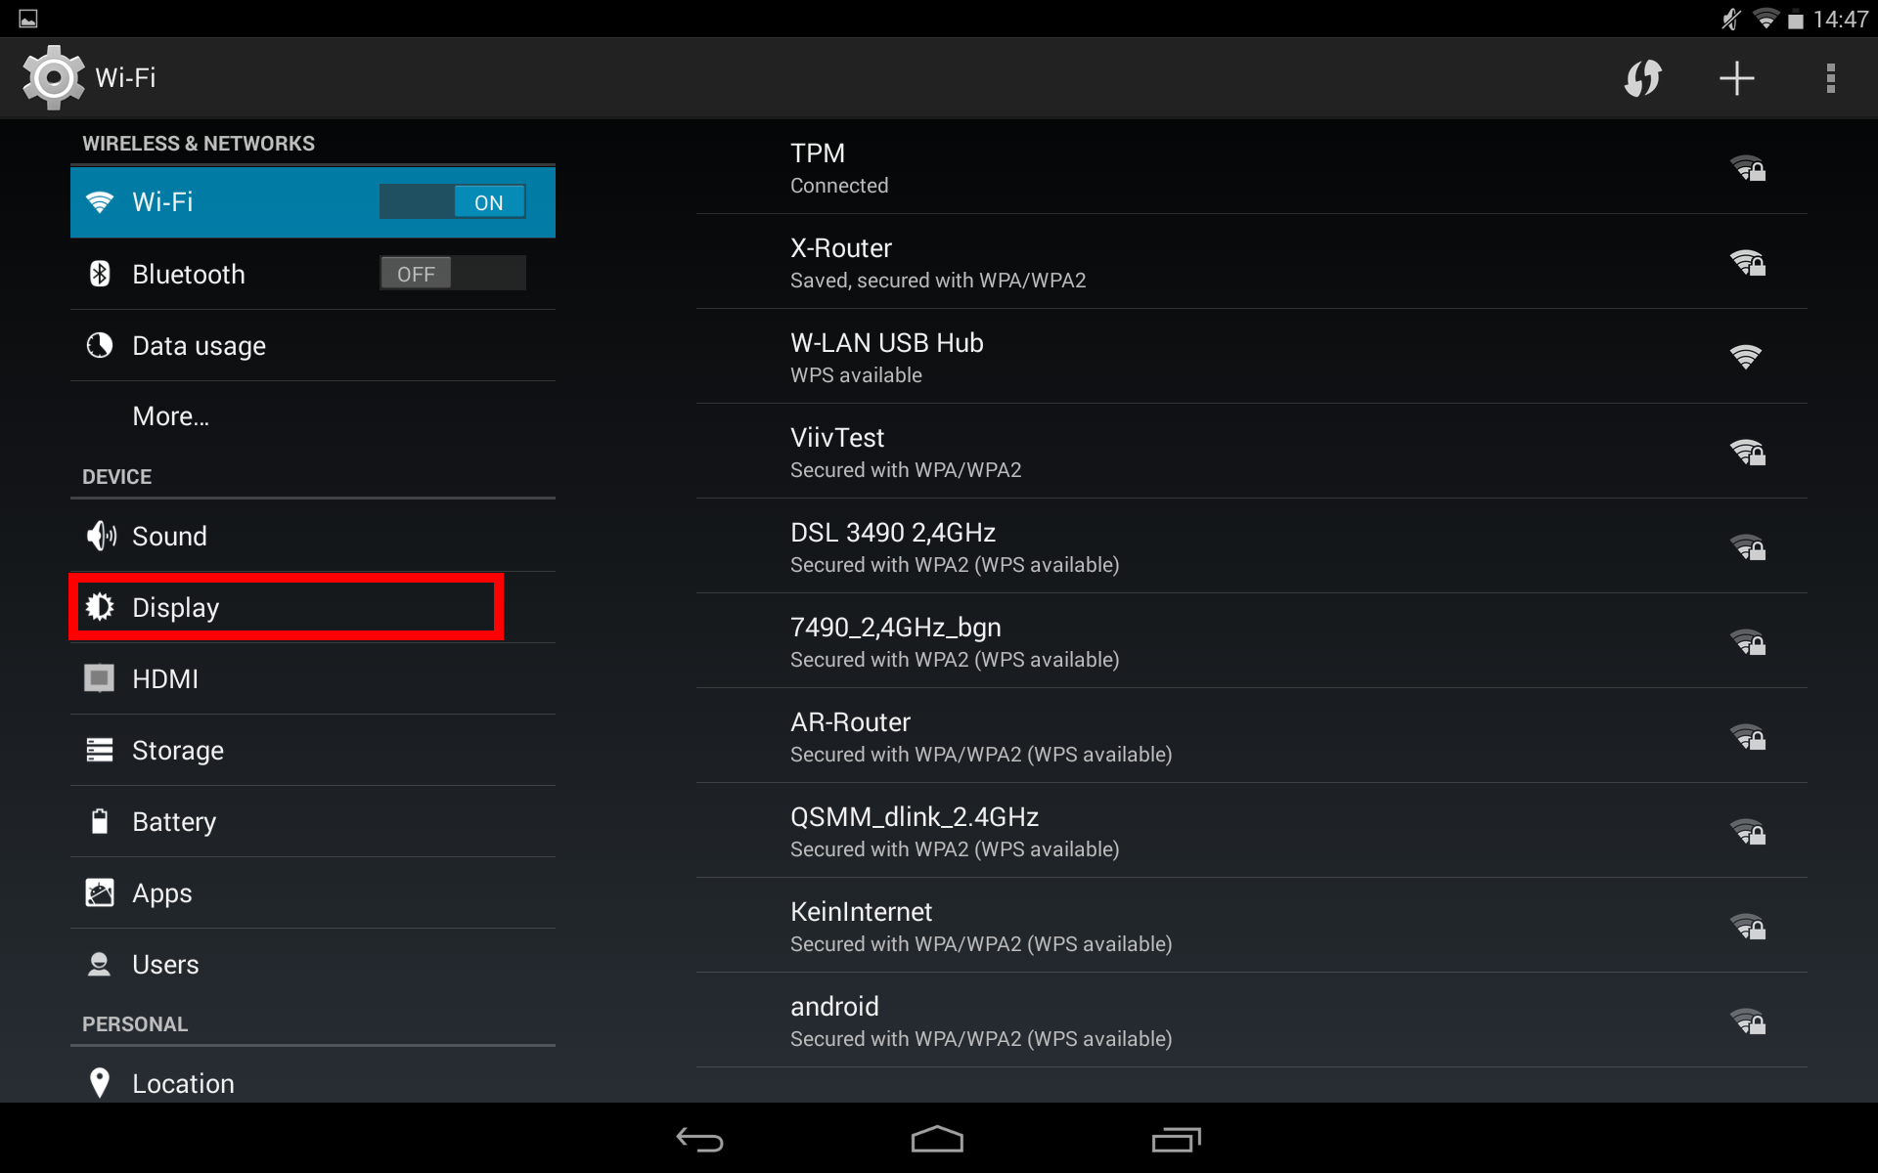Connect to W-LAN USB Hub network
The image size is (1878, 1173).
tap(1251, 357)
